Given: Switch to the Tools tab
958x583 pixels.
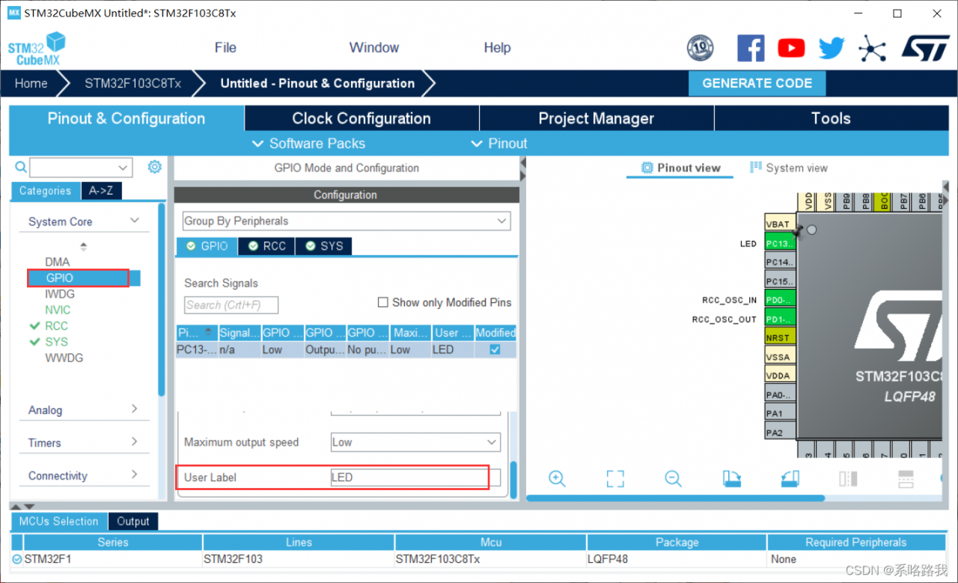Looking at the screenshot, I should click(831, 118).
